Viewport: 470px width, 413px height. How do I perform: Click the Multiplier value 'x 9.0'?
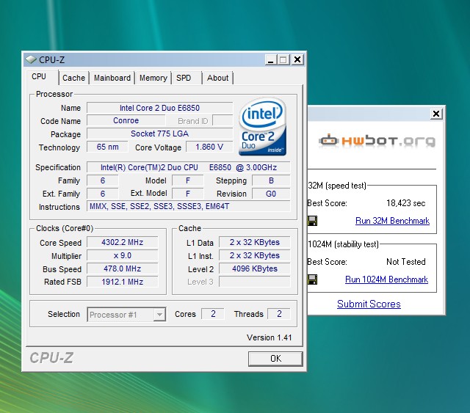point(123,255)
